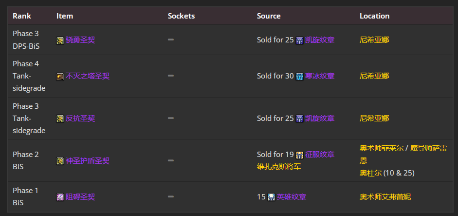Open the 奥杜尔 raid location link
The height and width of the screenshot is (216, 458).
click(370, 173)
